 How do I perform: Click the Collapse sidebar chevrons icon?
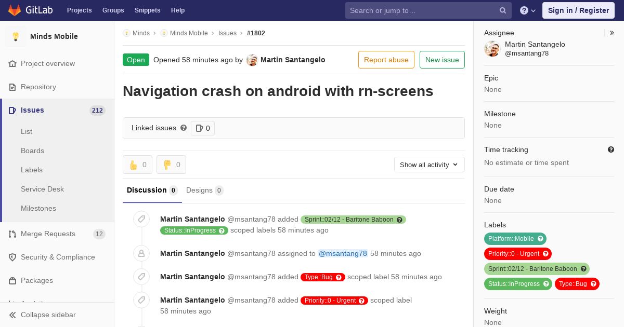click(x=12, y=315)
